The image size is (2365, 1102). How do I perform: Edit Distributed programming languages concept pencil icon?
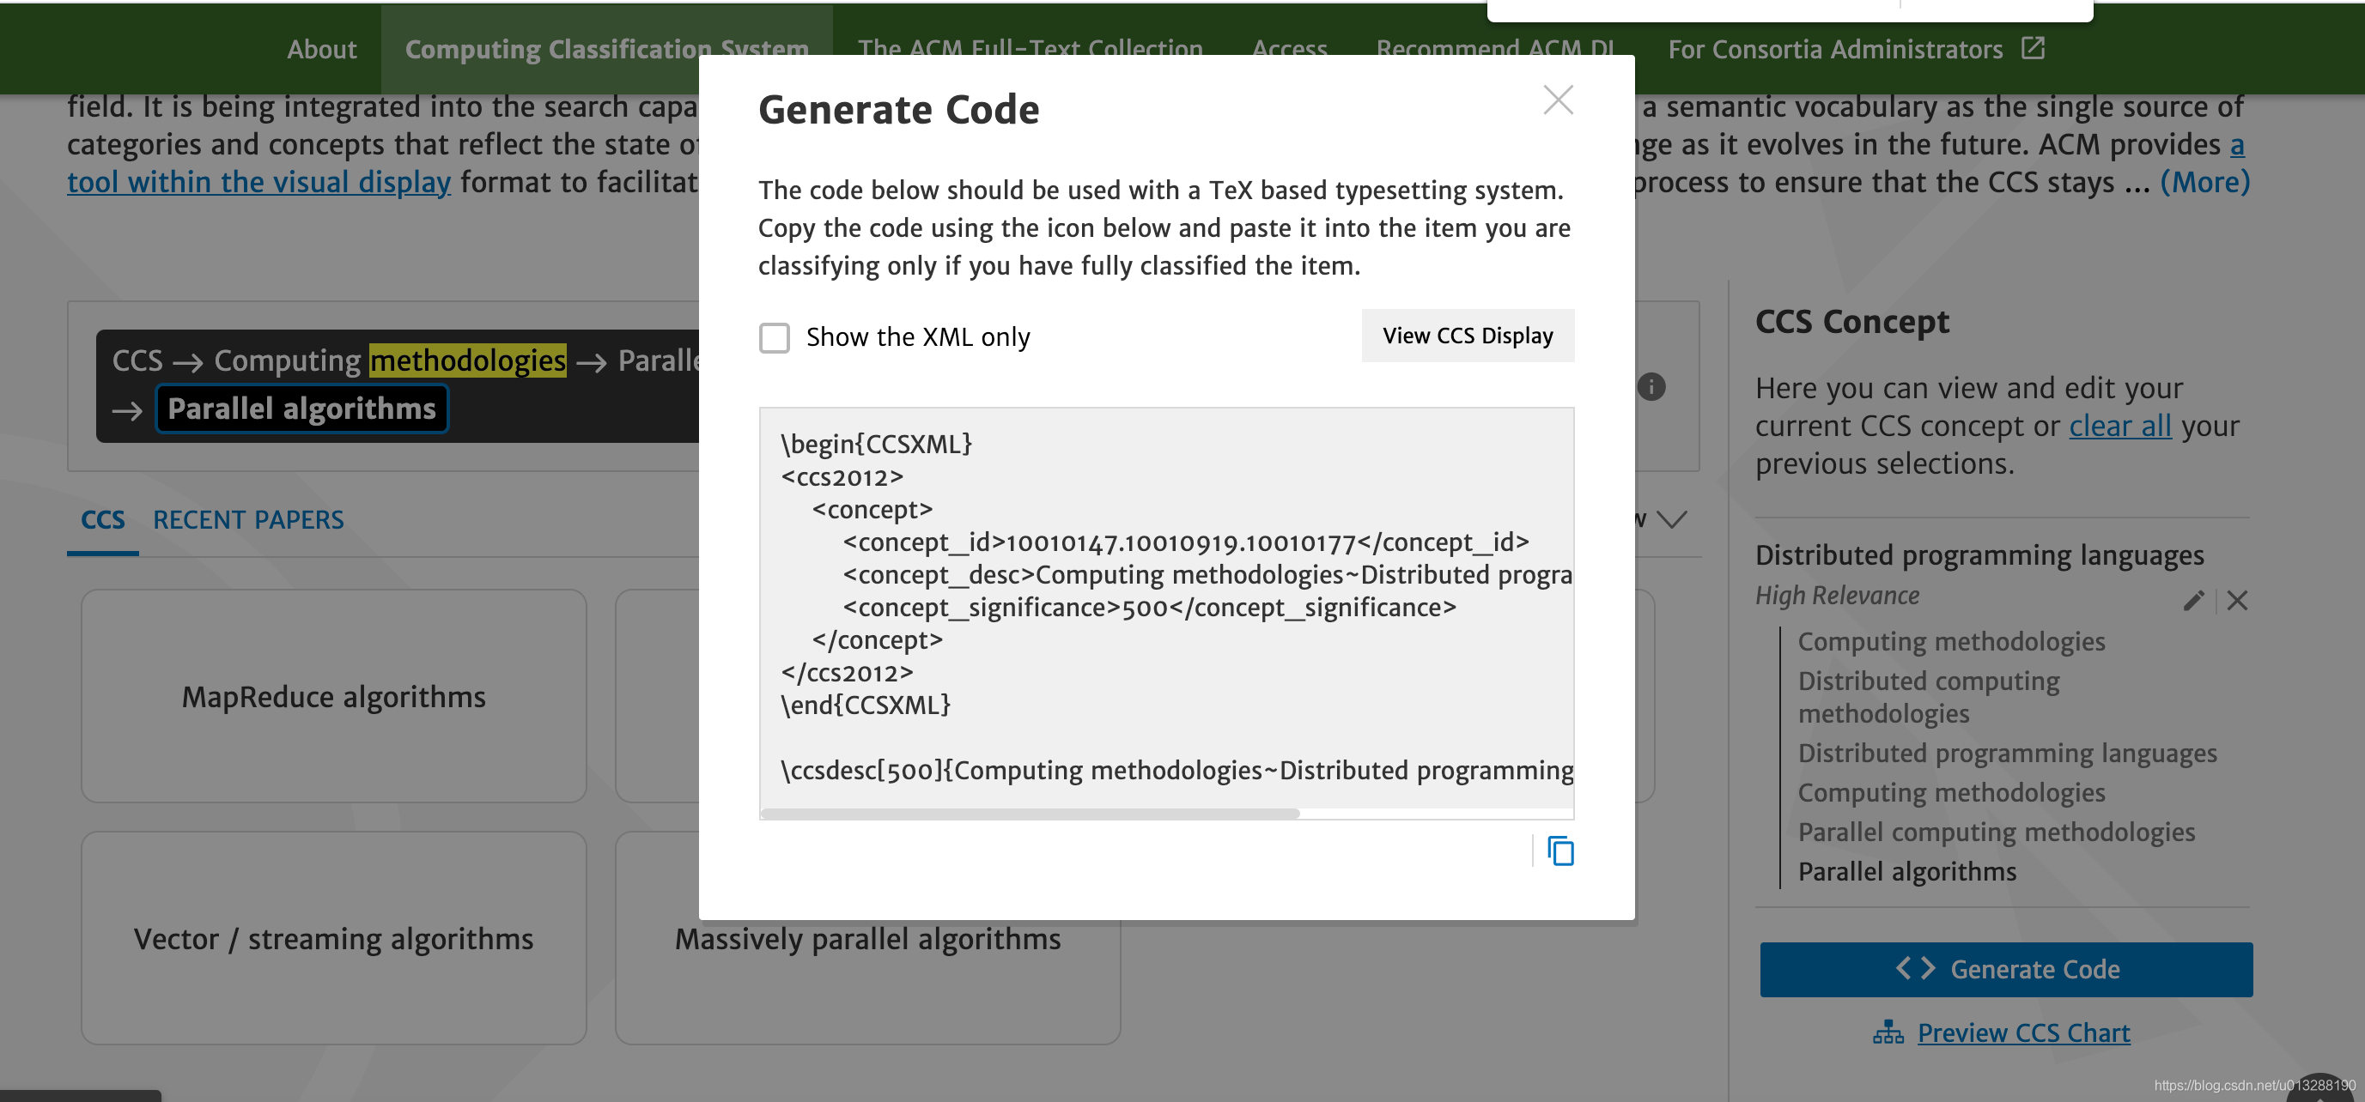(2192, 601)
